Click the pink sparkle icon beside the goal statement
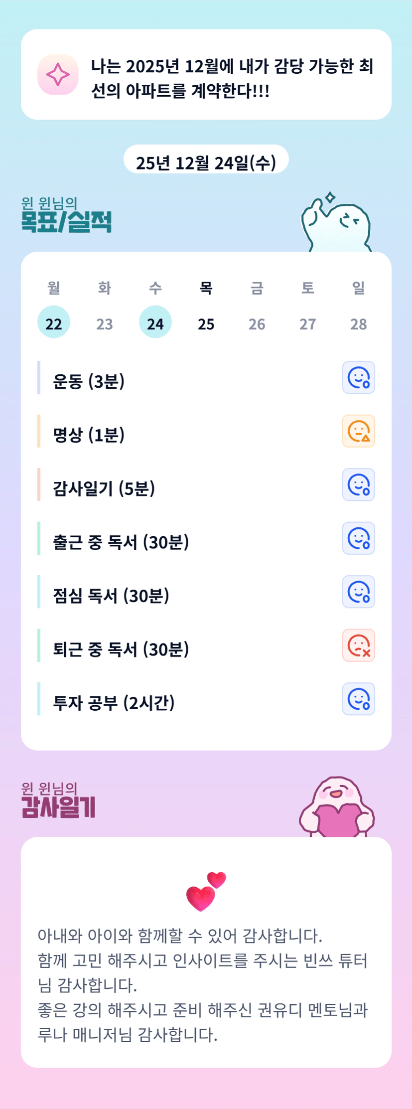The height and width of the screenshot is (1109, 412). 58,74
